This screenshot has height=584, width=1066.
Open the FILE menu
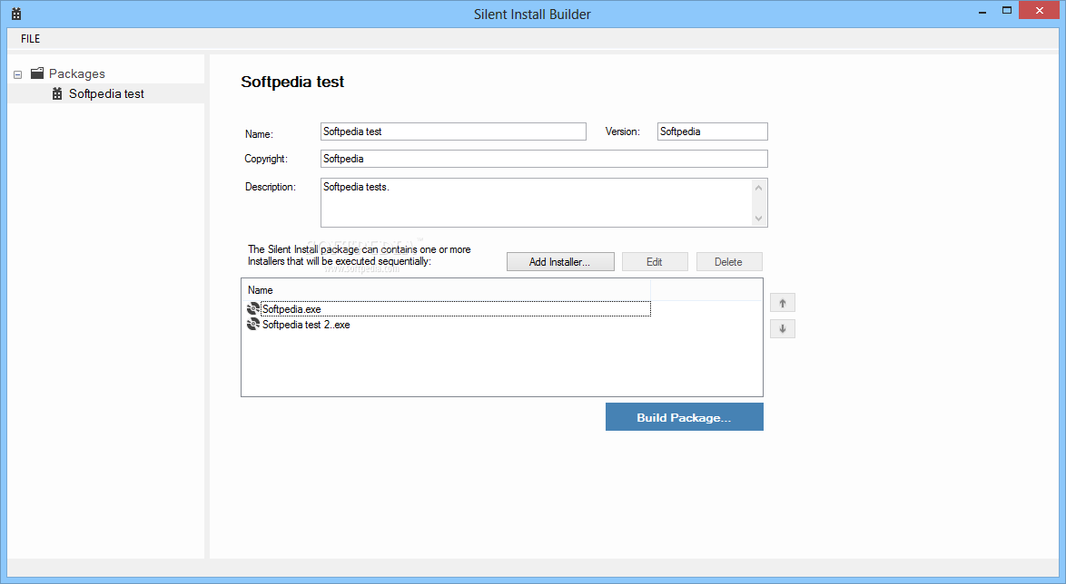[30, 39]
